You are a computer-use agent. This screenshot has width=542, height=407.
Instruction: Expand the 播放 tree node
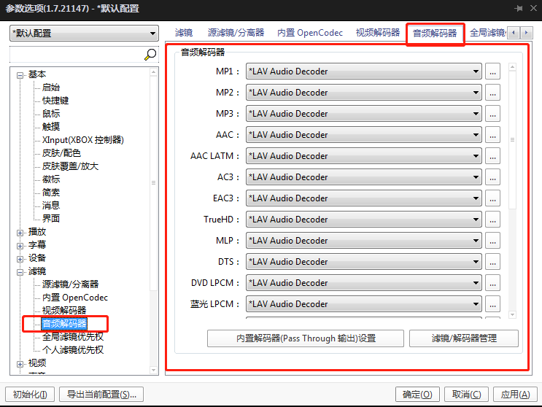coord(20,232)
